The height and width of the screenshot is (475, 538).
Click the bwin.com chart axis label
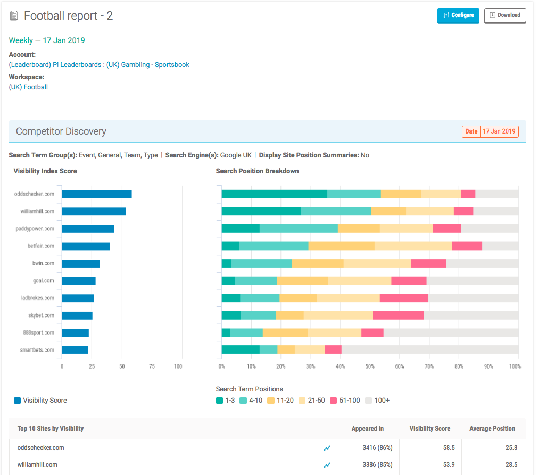pos(43,263)
